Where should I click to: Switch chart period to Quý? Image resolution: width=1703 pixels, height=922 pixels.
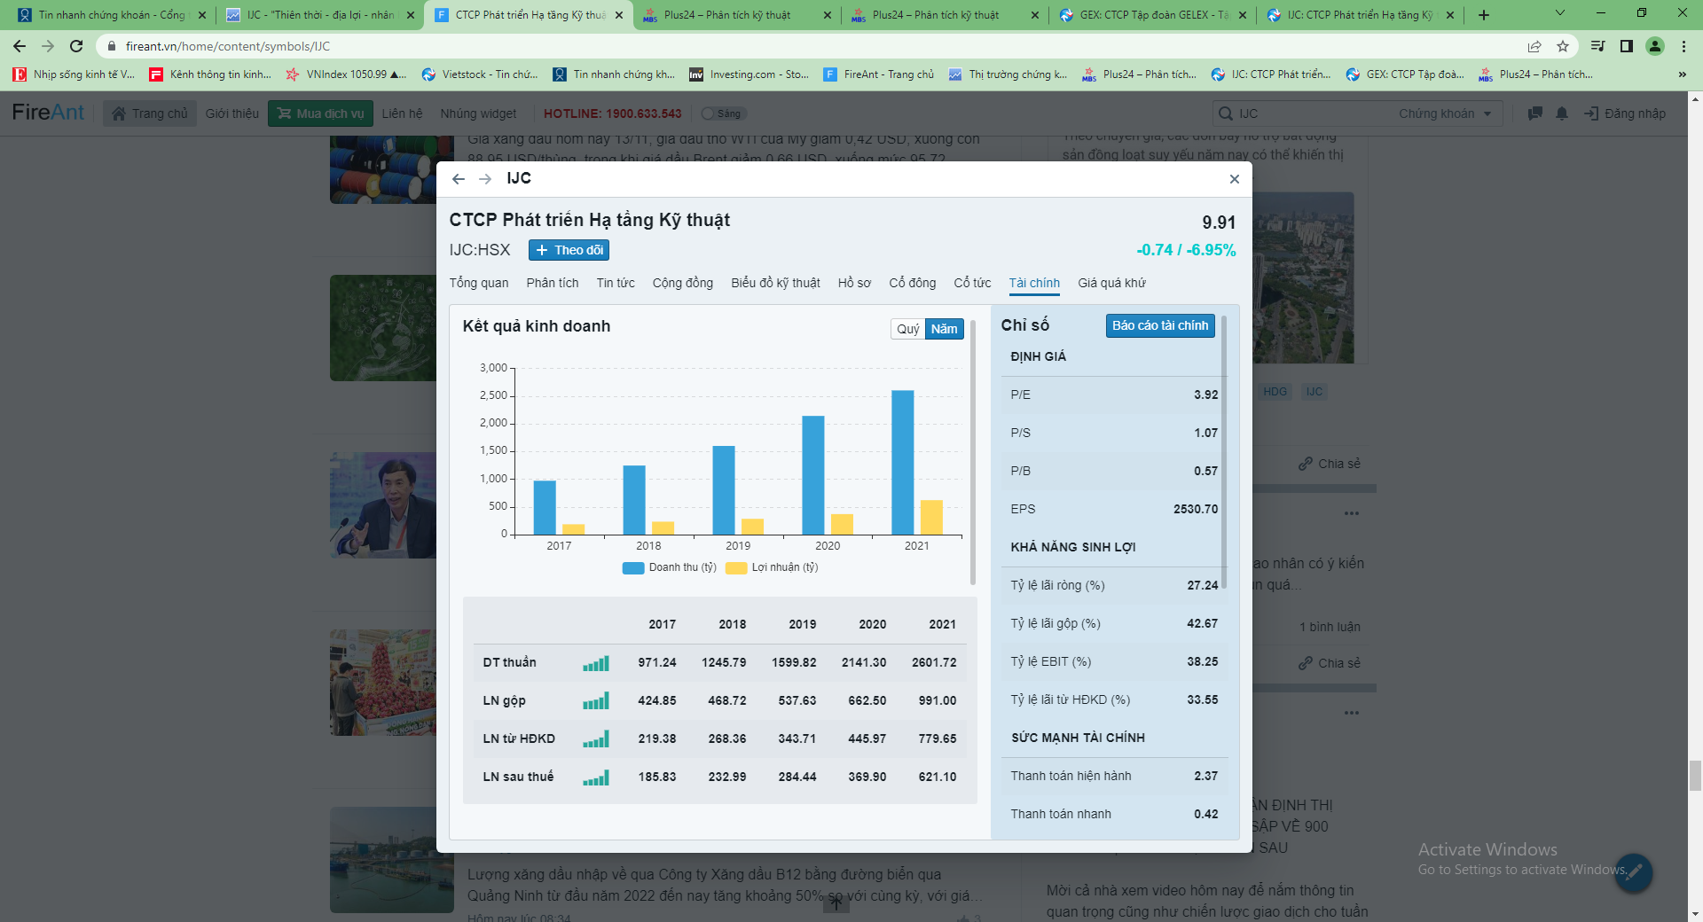click(x=907, y=329)
